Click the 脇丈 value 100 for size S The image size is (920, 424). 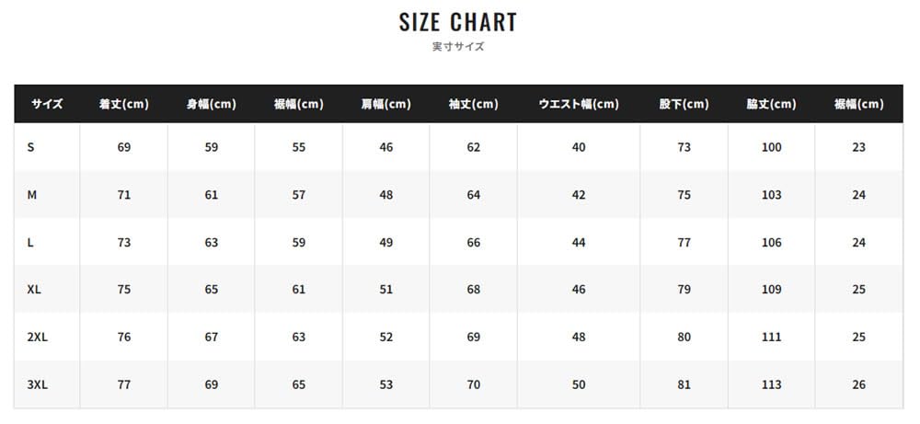(771, 147)
